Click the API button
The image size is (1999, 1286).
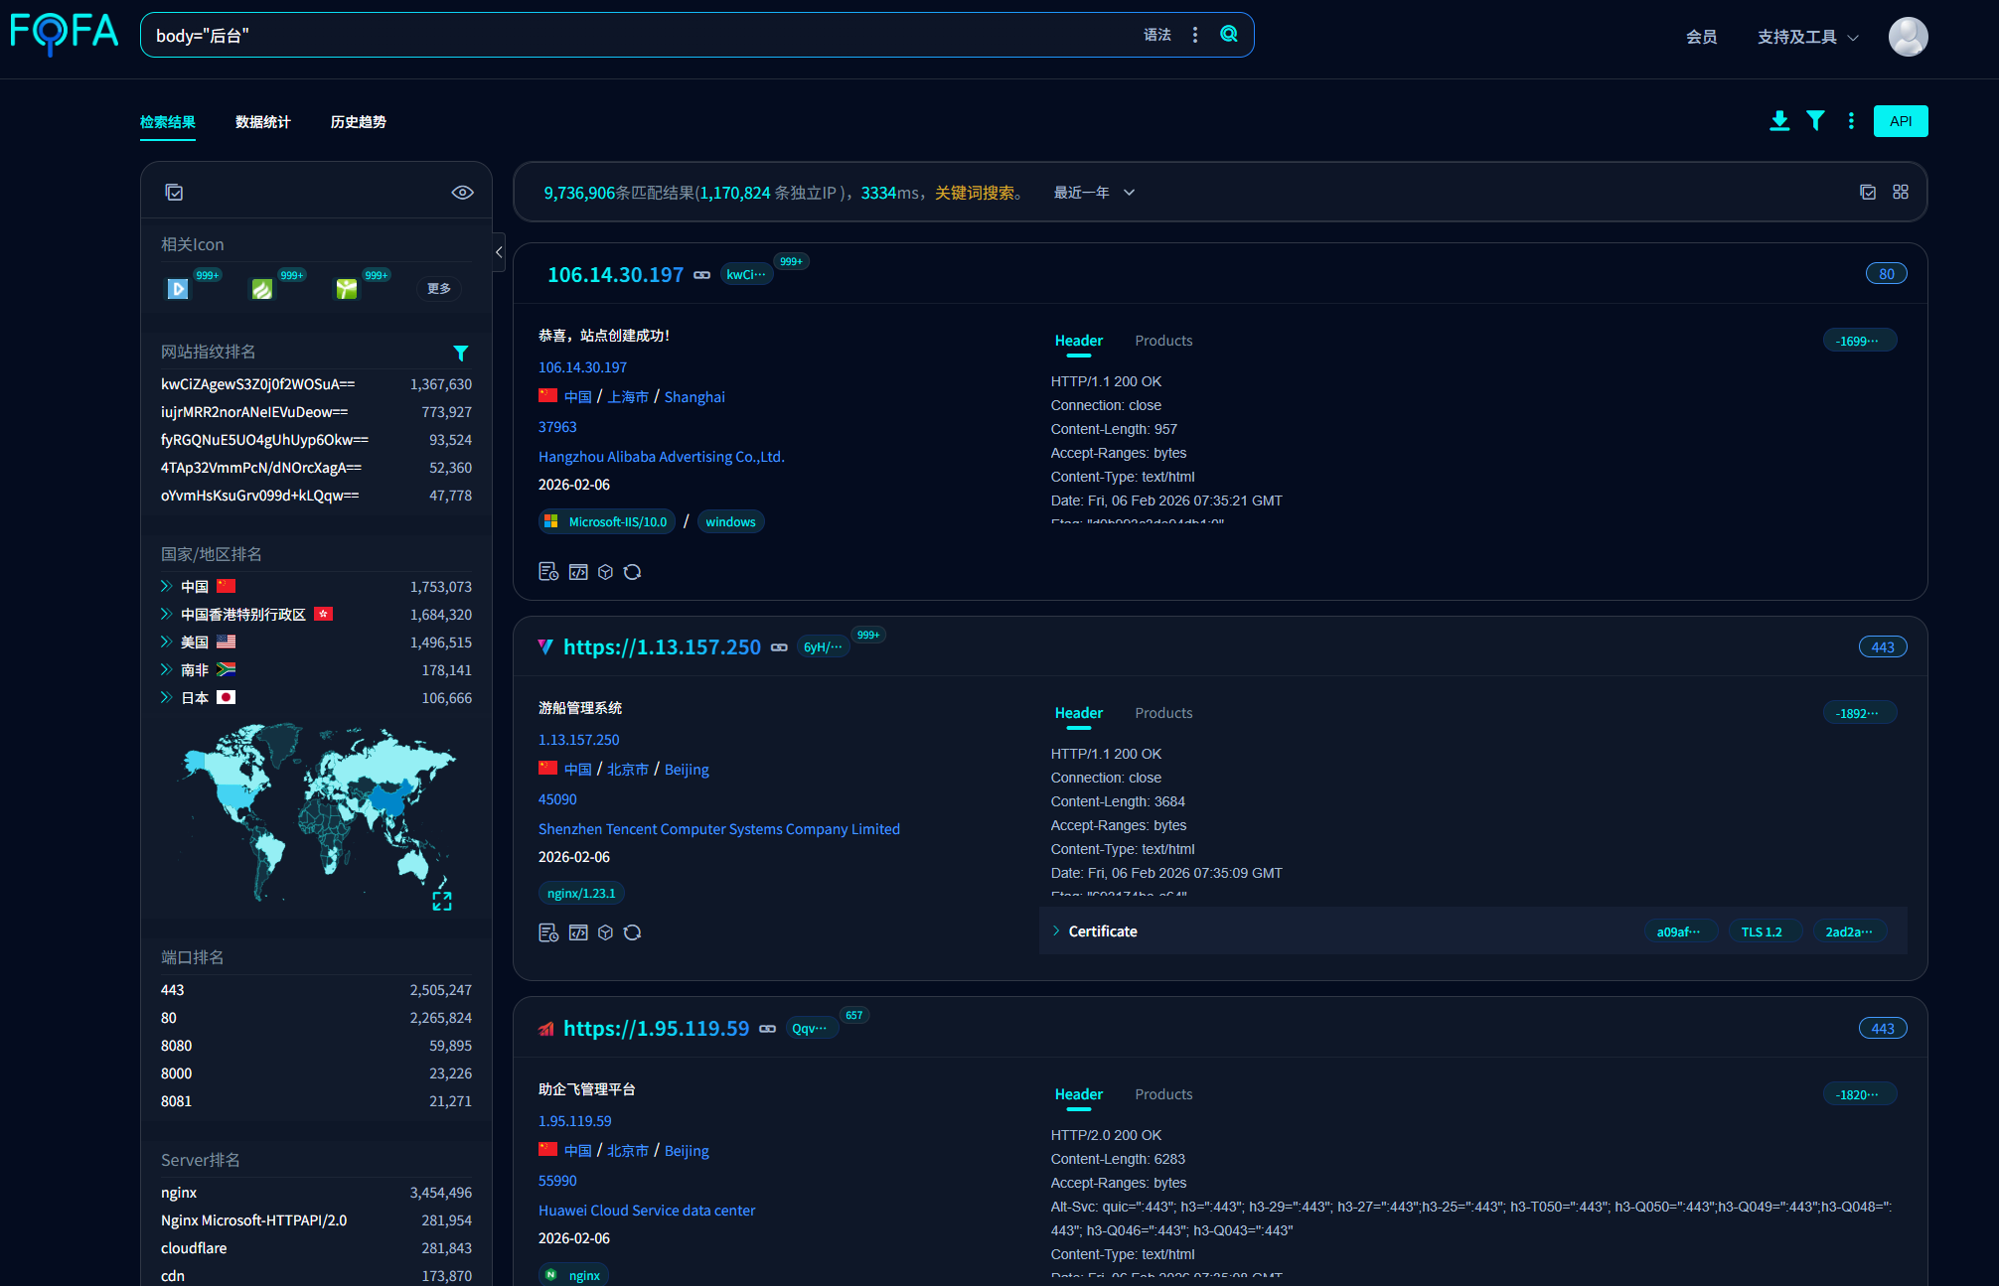(x=1901, y=121)
